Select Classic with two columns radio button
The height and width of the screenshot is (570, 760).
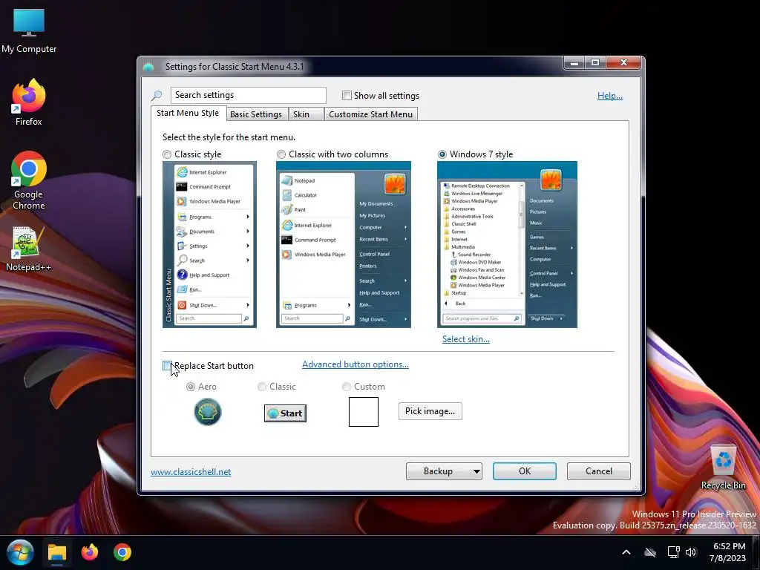point(281,154)
